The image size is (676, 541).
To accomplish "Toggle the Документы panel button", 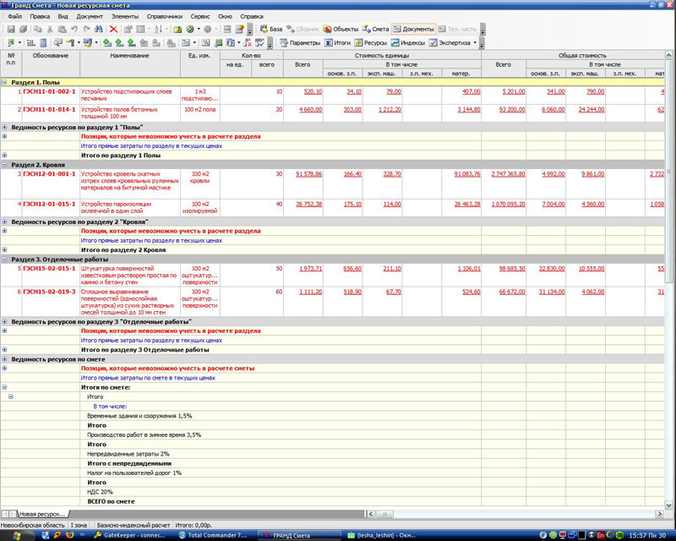I will pyautogui.click(x=414, y=29).
